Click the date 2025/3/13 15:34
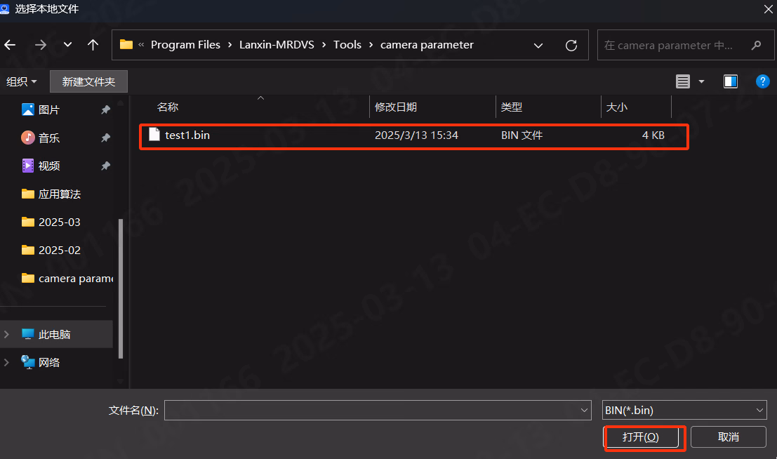 (x=416, y=135)
